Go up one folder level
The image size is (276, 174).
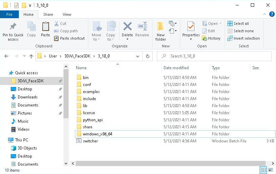pyautogui.click(x=31, y=56)
